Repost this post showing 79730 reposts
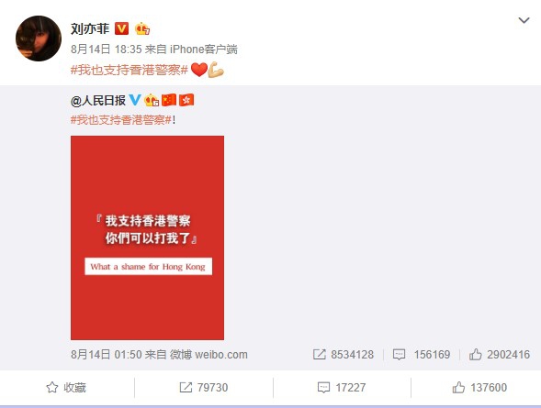This screenshot has width=541, height=408. (204, 387)
